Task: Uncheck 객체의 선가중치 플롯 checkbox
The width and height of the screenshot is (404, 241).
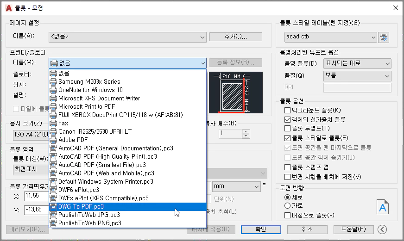Action: [x=287, y=119]
